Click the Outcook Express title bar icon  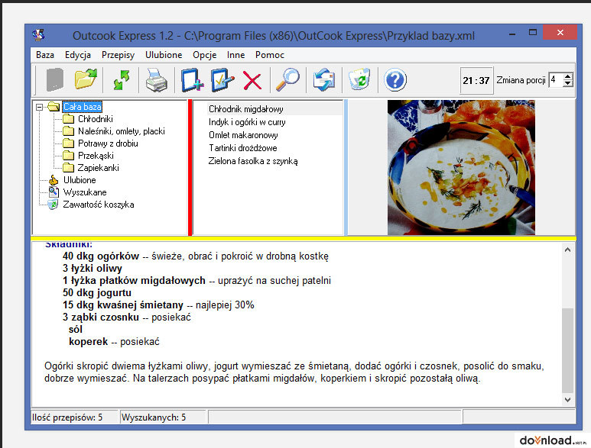point(38,35)
